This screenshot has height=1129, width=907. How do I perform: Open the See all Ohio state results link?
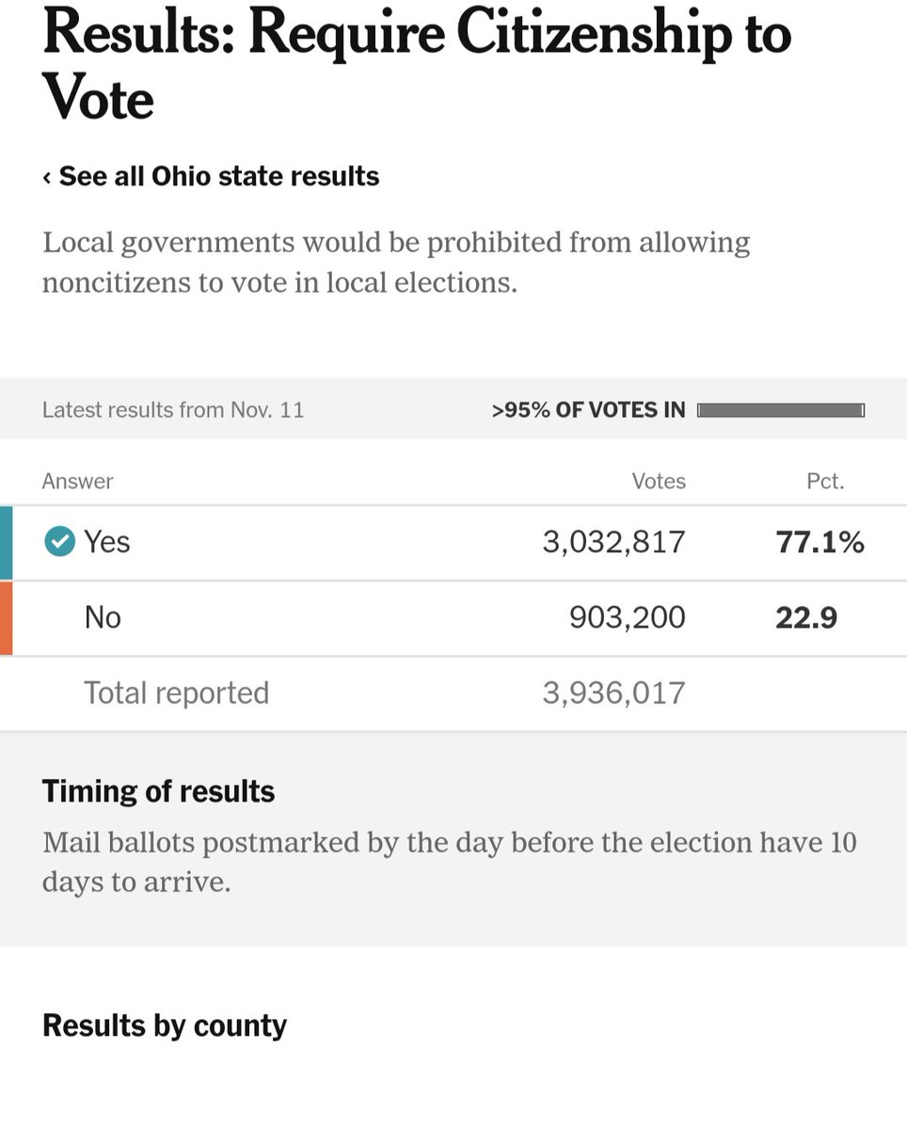tap(218, 177)
